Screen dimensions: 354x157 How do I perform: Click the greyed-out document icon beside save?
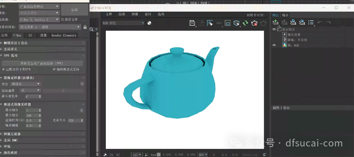coord(201,23)
